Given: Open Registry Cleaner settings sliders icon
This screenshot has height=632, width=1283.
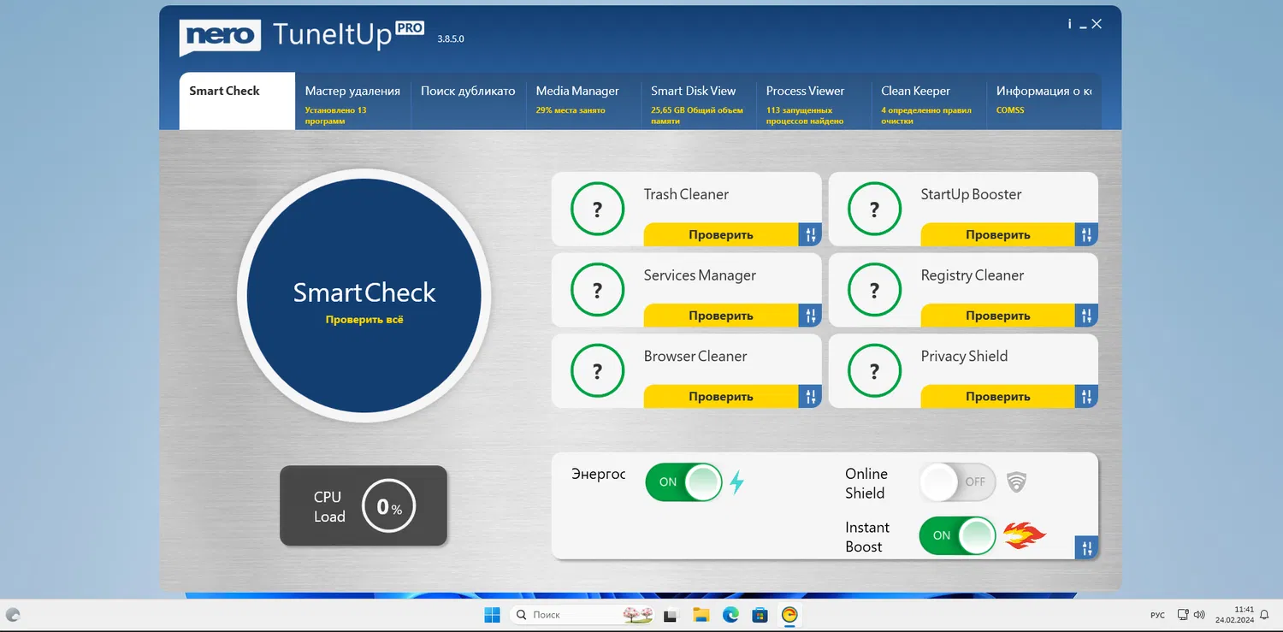Looking at the screenshot, I should tap(1086, 316).
